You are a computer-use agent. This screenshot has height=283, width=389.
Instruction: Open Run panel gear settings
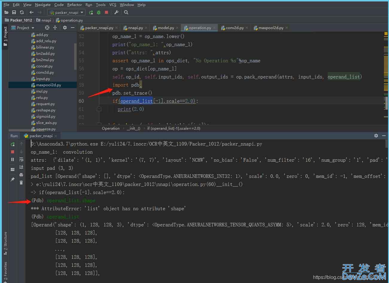[x=376, y=136]
